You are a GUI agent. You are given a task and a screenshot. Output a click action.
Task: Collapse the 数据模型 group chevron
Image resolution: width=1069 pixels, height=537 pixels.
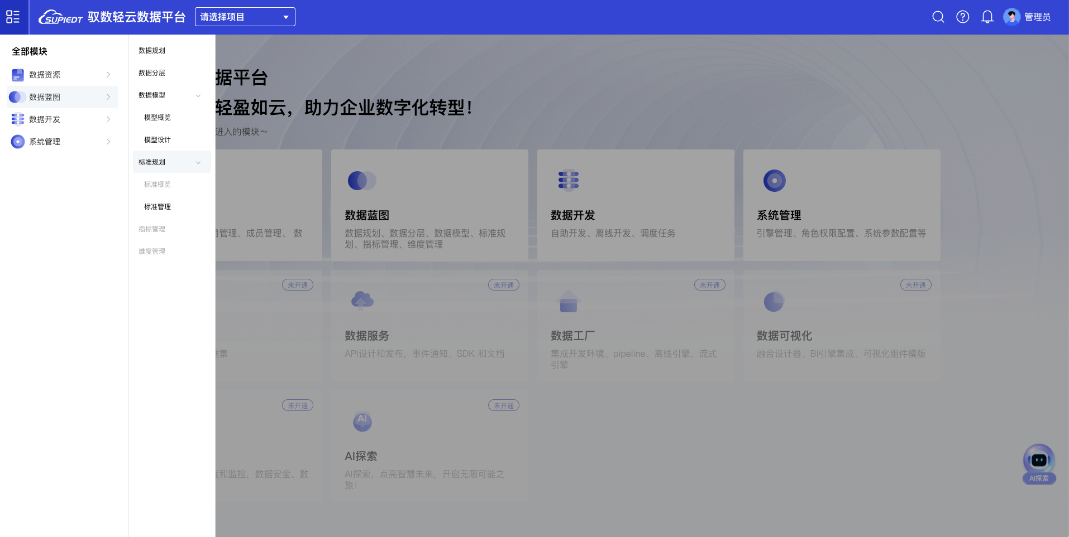pos(198,95)
